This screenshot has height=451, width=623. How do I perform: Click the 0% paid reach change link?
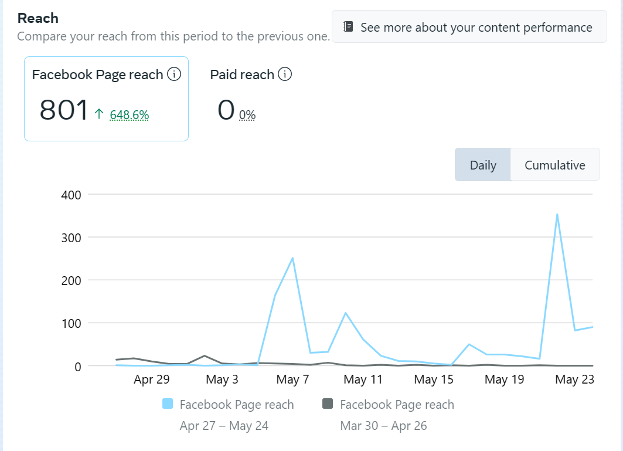click(x=247, y=116)
